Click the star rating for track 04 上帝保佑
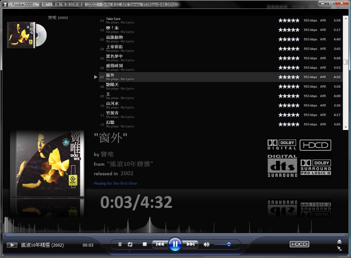Screen dimensions: 351x258 click(289, 49)
